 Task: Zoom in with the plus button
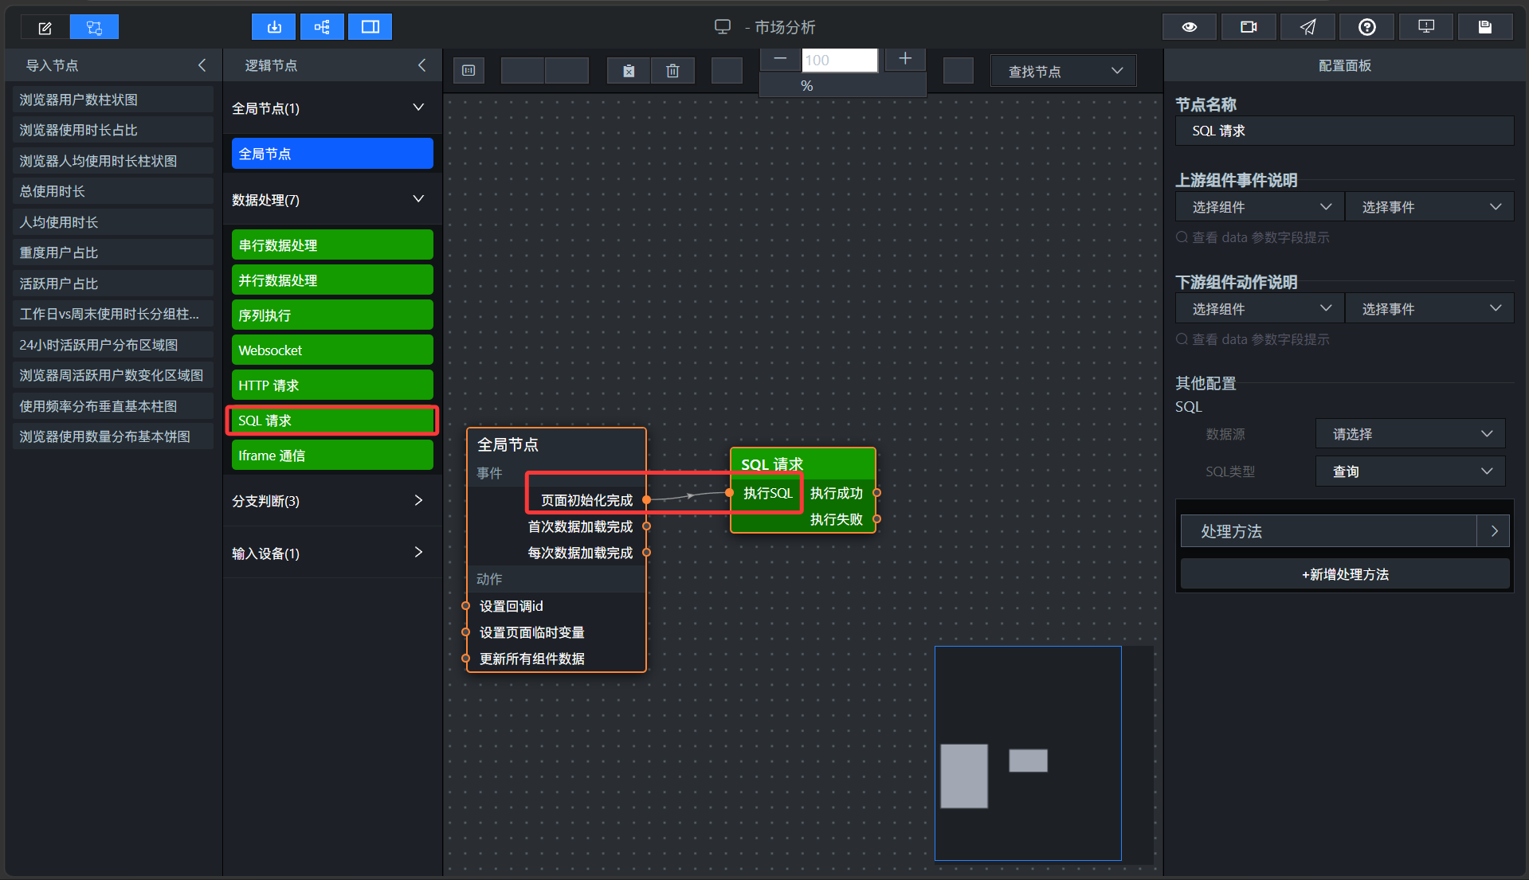point(905,59)
